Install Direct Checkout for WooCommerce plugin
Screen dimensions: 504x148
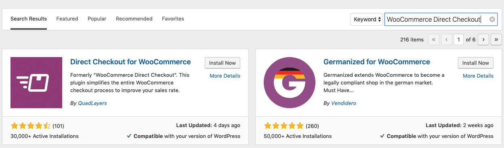click(223, 63)
